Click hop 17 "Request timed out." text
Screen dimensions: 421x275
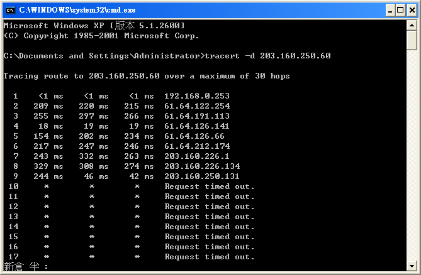point(210,257)
